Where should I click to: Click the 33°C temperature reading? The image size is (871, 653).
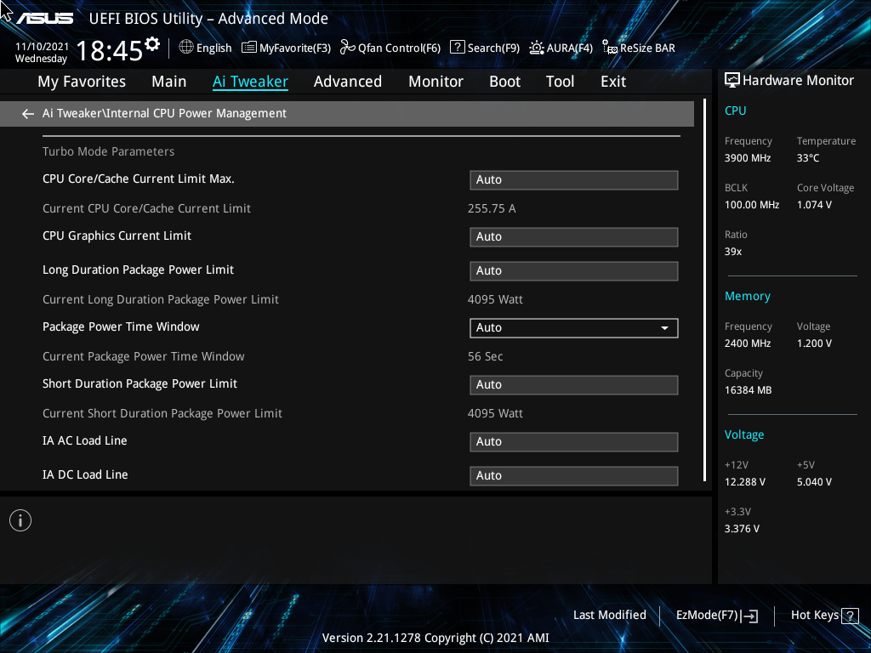point(808,158)
